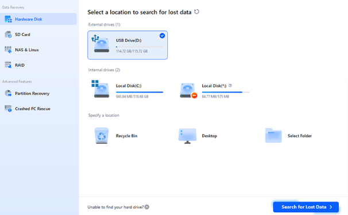Click the Select Folder icon
Screen dimensions: 348x215
click(x=273, y=136)
